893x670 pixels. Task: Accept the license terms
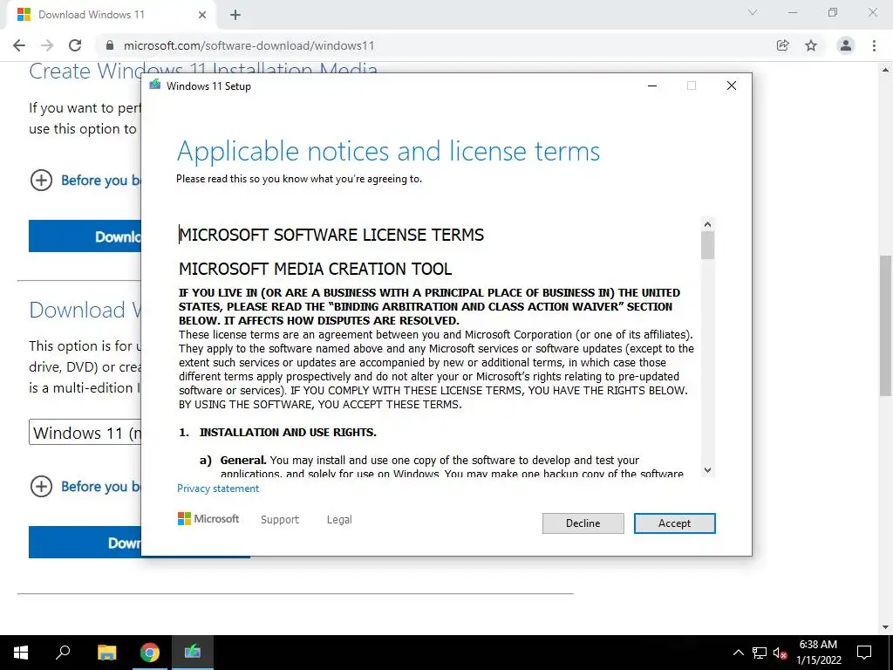674,523
